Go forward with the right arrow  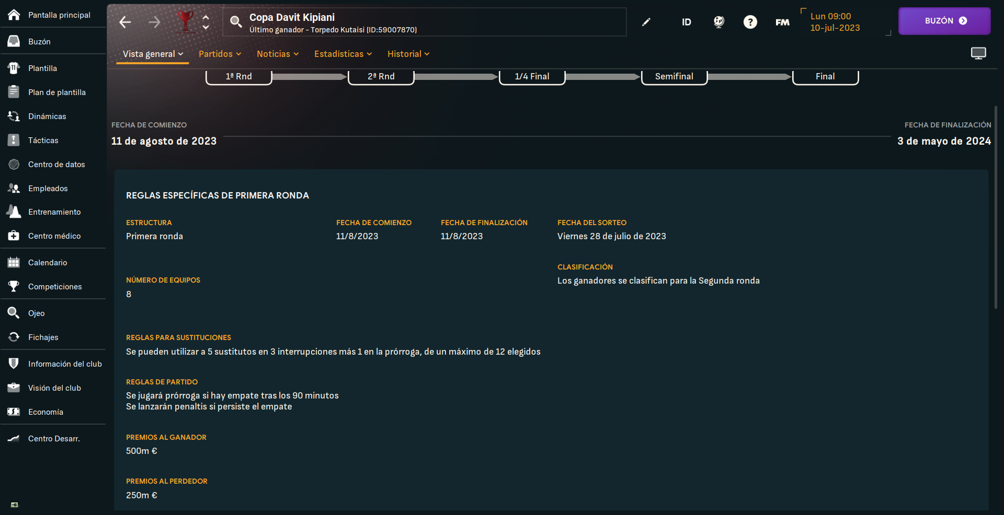(x=154, y=22)
